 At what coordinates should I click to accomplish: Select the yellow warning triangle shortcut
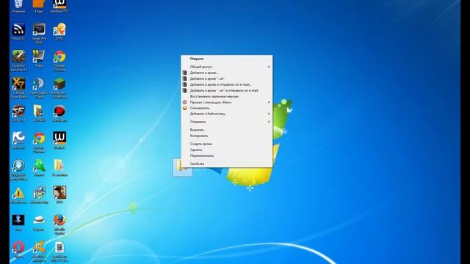click(18, 194)
